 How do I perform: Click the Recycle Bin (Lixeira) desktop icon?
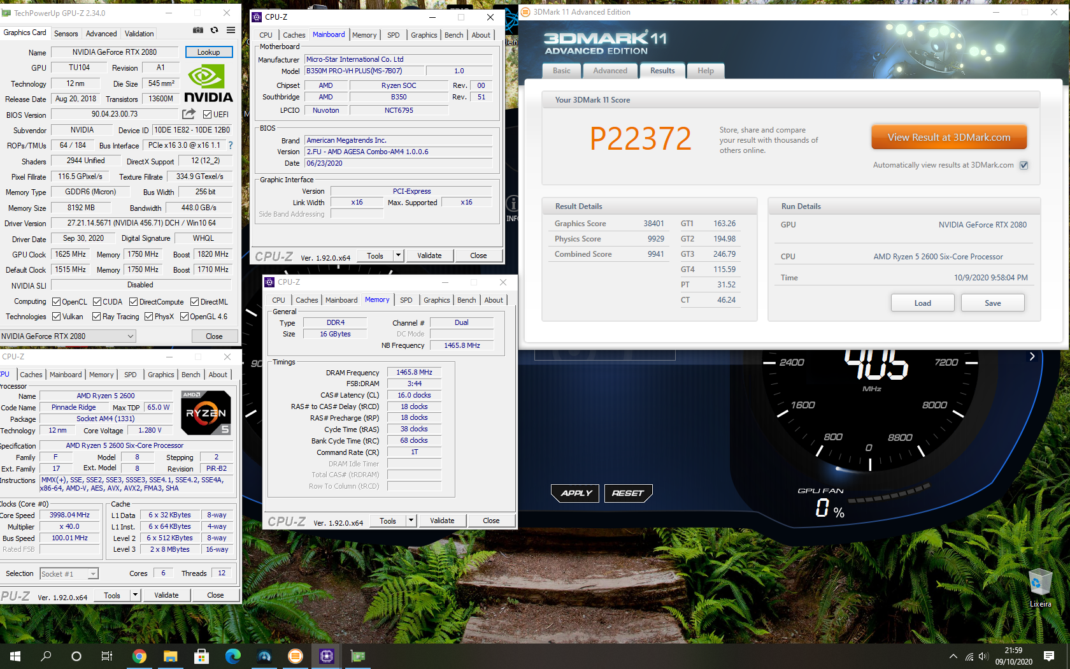[1040, 587]
